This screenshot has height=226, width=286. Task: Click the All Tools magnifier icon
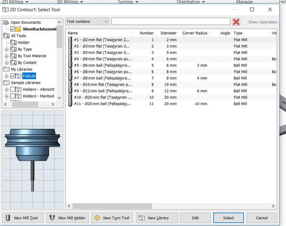pyautogui.click(x=6, y=36)
